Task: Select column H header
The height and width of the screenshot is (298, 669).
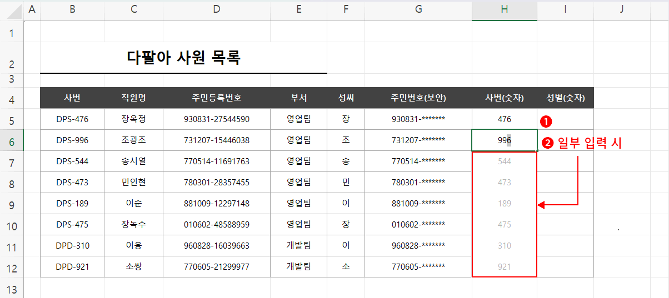Action: (x=505, y=9)
